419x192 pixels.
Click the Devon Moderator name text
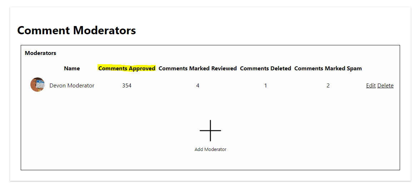coord(72,86)
